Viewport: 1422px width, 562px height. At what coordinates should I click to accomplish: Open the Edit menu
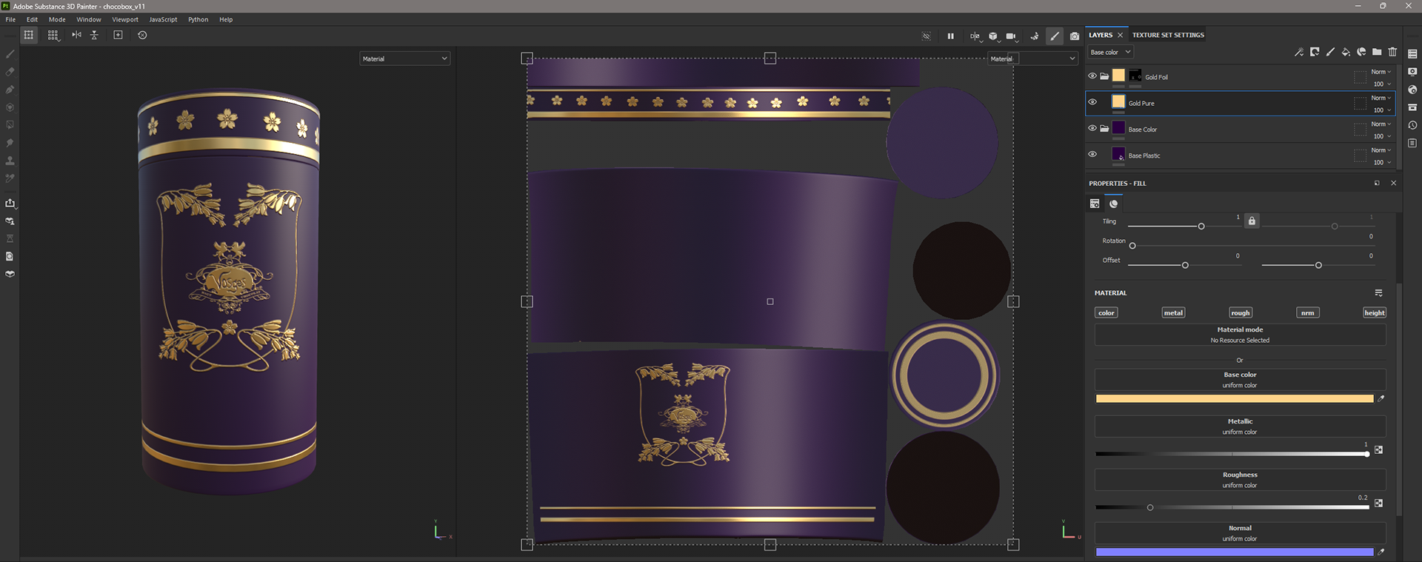pyautogui.click(x=32, y=19)
